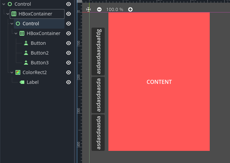The height and width of the screenshot is (163, 230).
Task: Click the ColorRect2 node icon
Action: point(18,72)
